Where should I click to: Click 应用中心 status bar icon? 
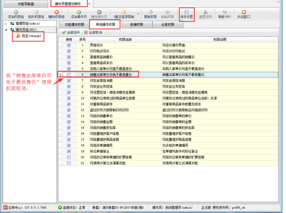(6, 207)
